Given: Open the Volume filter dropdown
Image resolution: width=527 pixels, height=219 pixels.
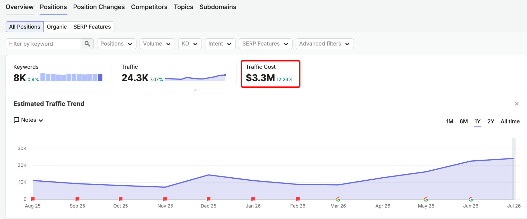Looking at the screenshot, I should click(x=157, y=44).
